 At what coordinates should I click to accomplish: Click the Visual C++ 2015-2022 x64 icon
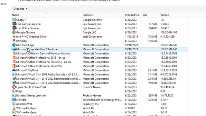click(x=14, y=79)
